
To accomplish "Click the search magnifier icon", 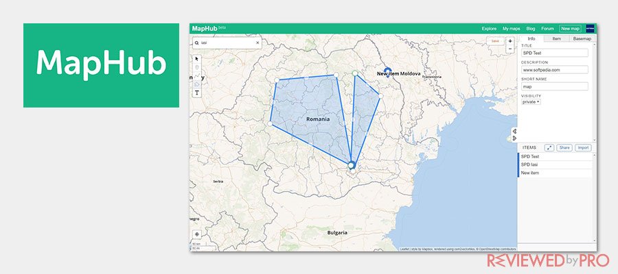I will pyautogui.click(x=196, y=43).
